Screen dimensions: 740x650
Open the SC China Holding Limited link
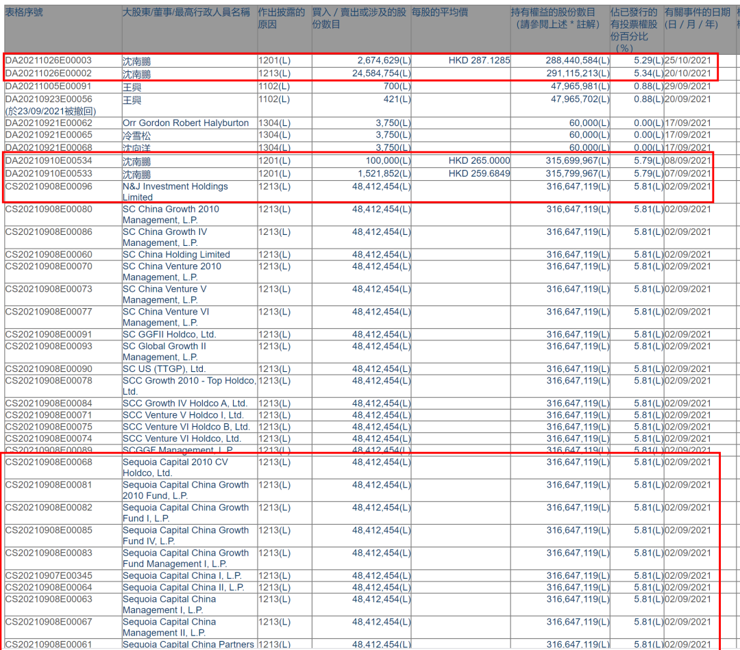[176, 255]
